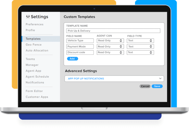Open Agent App settings

coord(33,71)
